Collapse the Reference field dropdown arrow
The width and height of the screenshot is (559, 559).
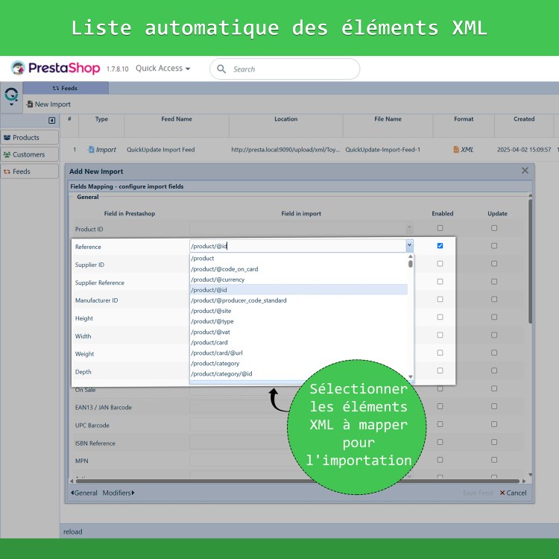tap(409, 245)
